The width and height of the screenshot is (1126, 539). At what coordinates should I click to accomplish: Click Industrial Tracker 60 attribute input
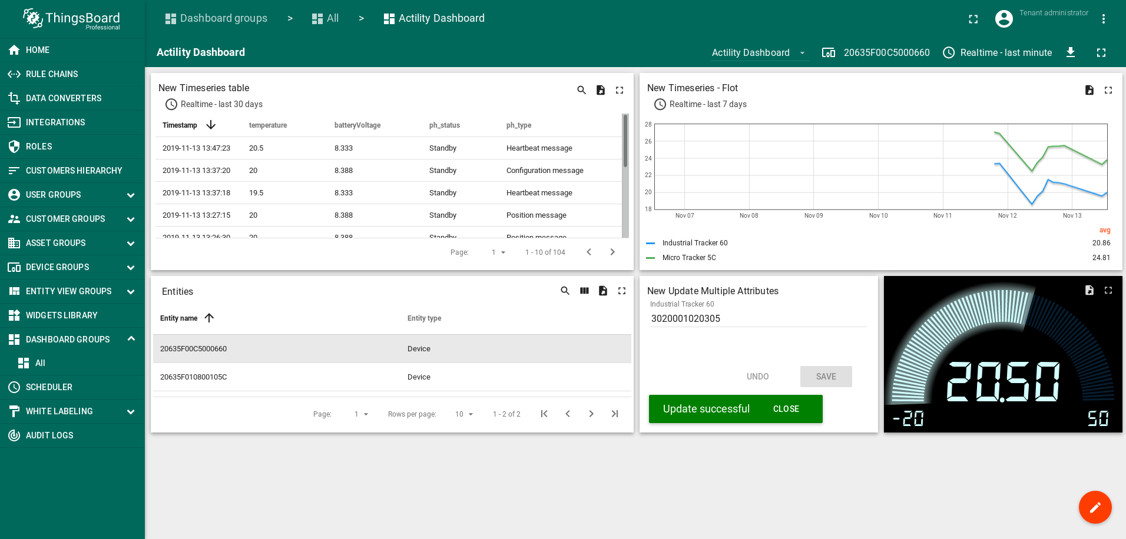pyautogui.click(x=759, y=319)
